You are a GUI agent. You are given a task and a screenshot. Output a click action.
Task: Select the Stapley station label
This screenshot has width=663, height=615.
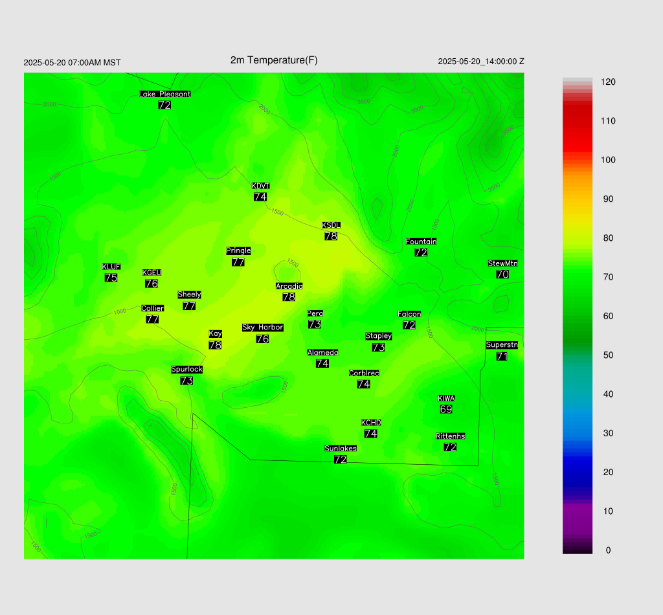379,336
